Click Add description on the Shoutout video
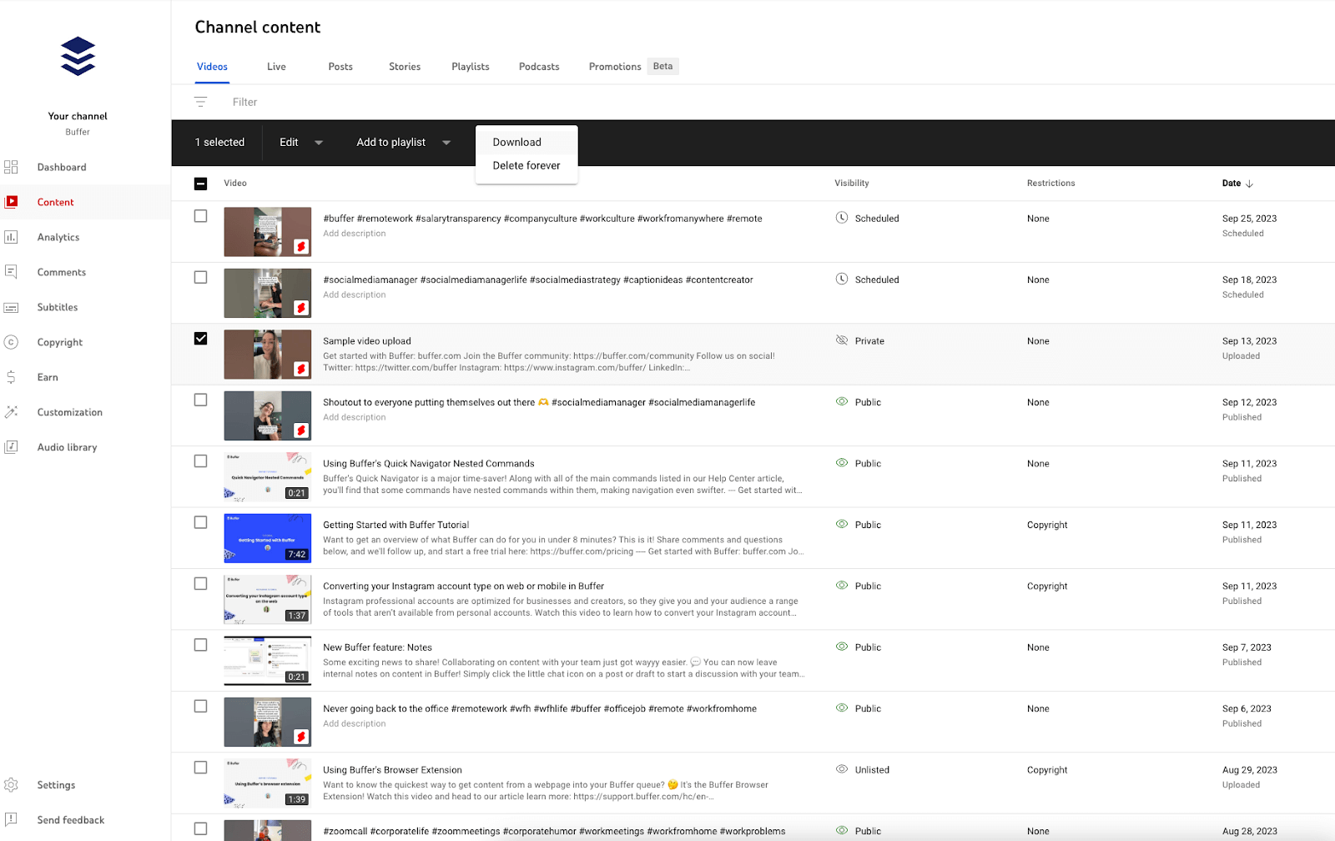The width and height of the screenshot is (1335, 841). 354,416
